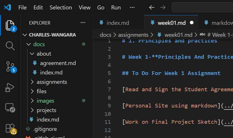233x138 pixels.
Task: Expand the assignments folder
Action: pyautogui.click(x=32, y=82)
